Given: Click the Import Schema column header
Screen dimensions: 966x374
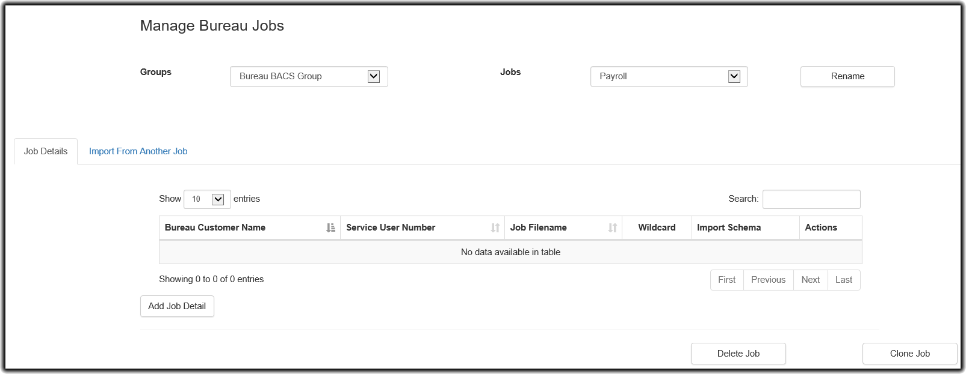Looking at the screenshot, I should point(728,228).
